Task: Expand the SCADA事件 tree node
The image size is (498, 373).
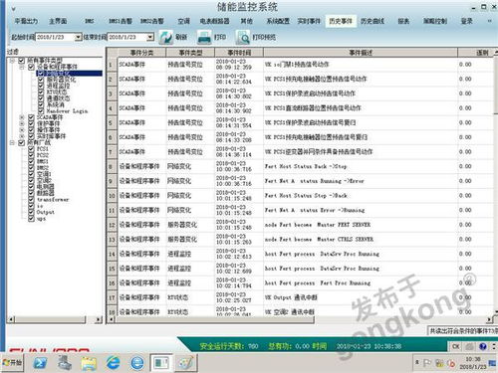Action: point(22,117)
